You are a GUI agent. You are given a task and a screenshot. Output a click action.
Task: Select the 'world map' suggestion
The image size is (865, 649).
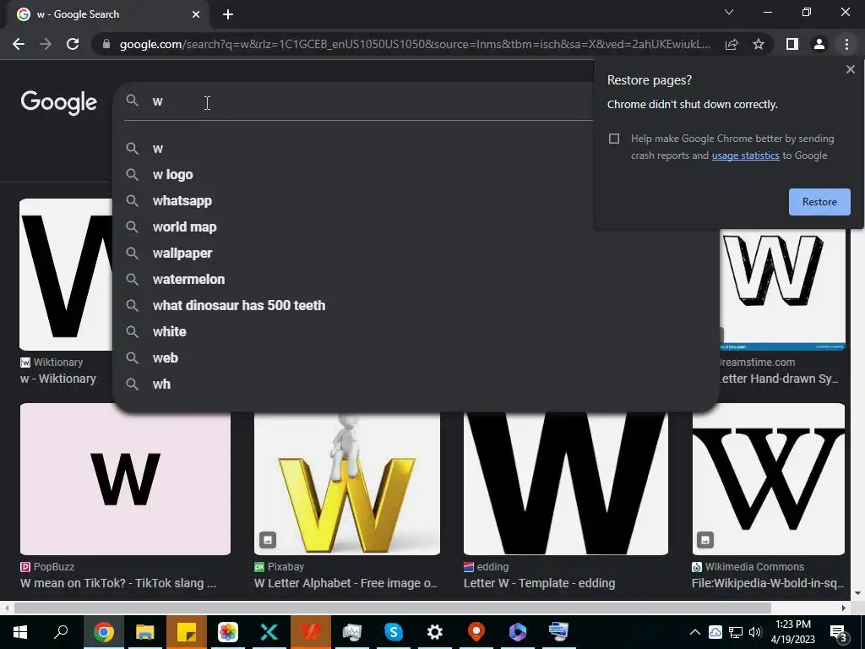click(184, 227)
